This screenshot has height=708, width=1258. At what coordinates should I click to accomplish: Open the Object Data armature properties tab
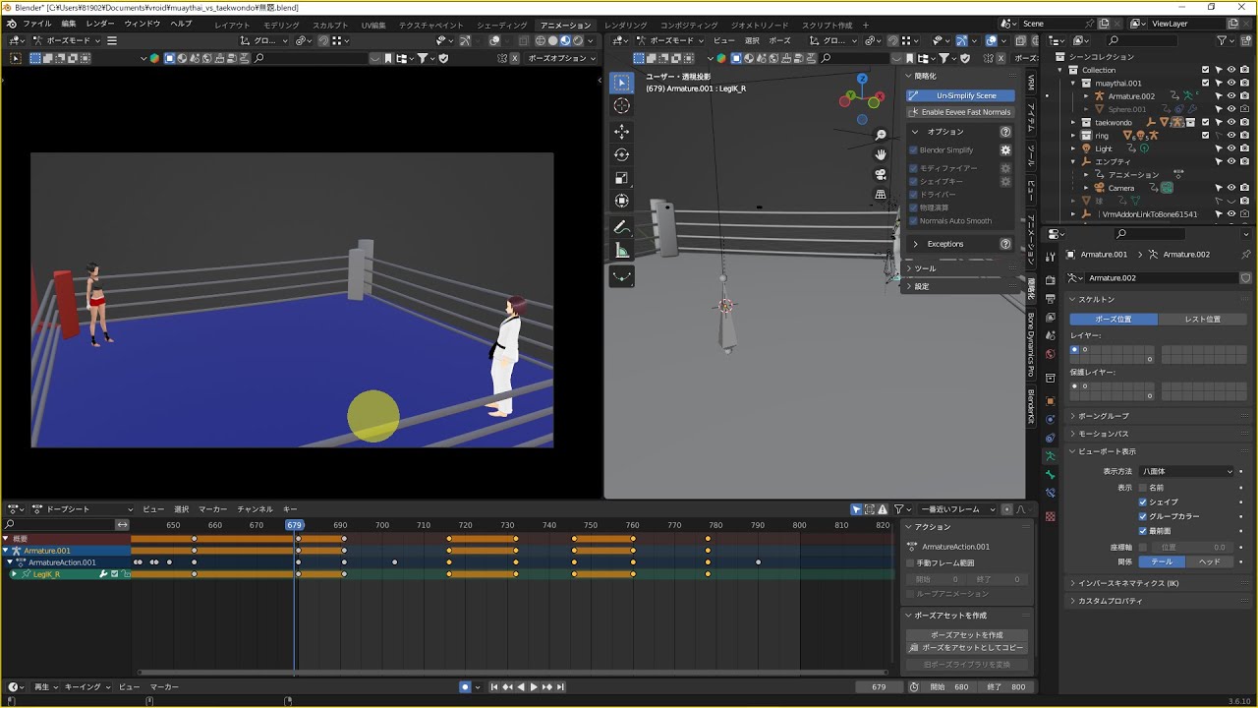(x=1050, y=455)
